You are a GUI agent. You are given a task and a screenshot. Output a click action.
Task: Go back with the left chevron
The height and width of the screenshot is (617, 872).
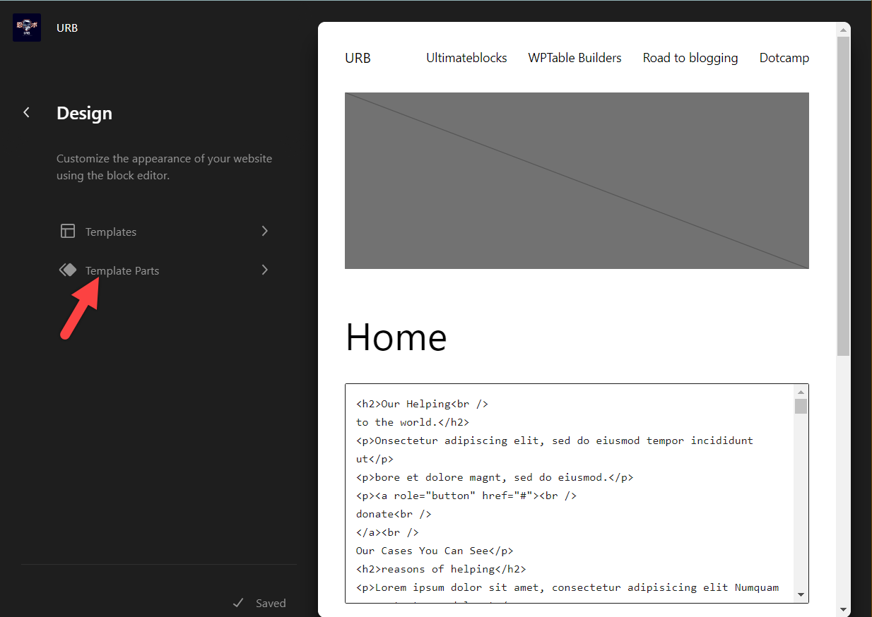click(x=26, y=112)
